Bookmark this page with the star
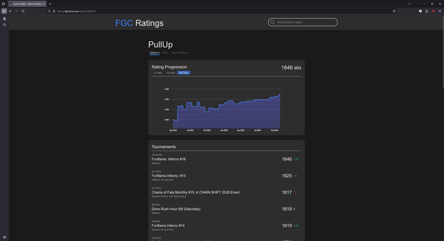 pyautogui.click(x=394, y=11)
